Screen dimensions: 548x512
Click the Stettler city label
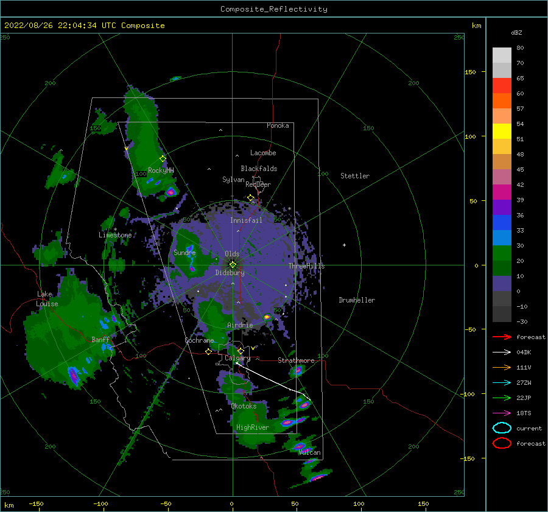click(355, 176)
